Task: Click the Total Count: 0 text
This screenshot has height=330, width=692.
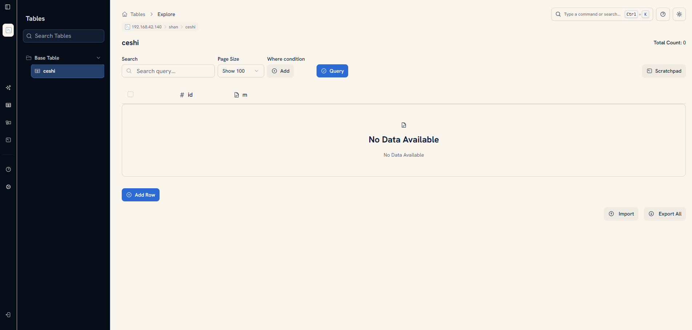Action: (x=669, y=43)
